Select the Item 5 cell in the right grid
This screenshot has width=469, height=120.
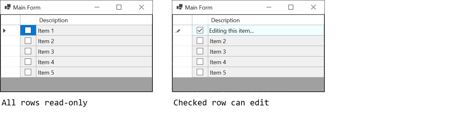(266, 72)
